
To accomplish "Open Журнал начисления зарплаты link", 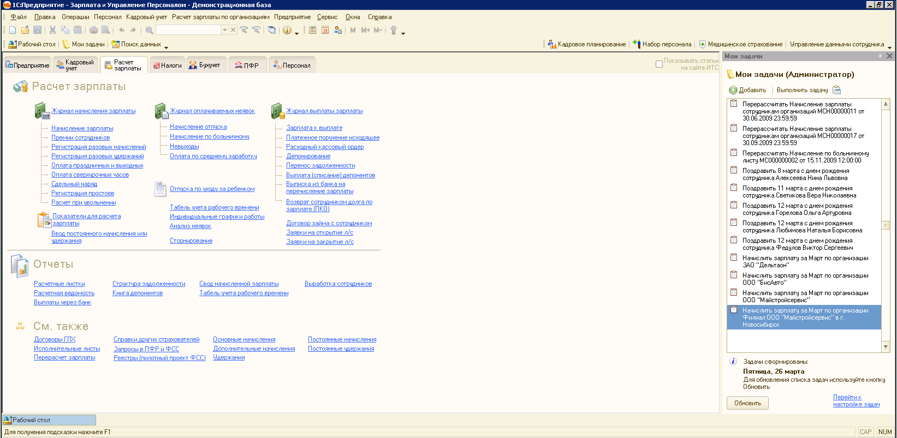I will tap(93, 111).
